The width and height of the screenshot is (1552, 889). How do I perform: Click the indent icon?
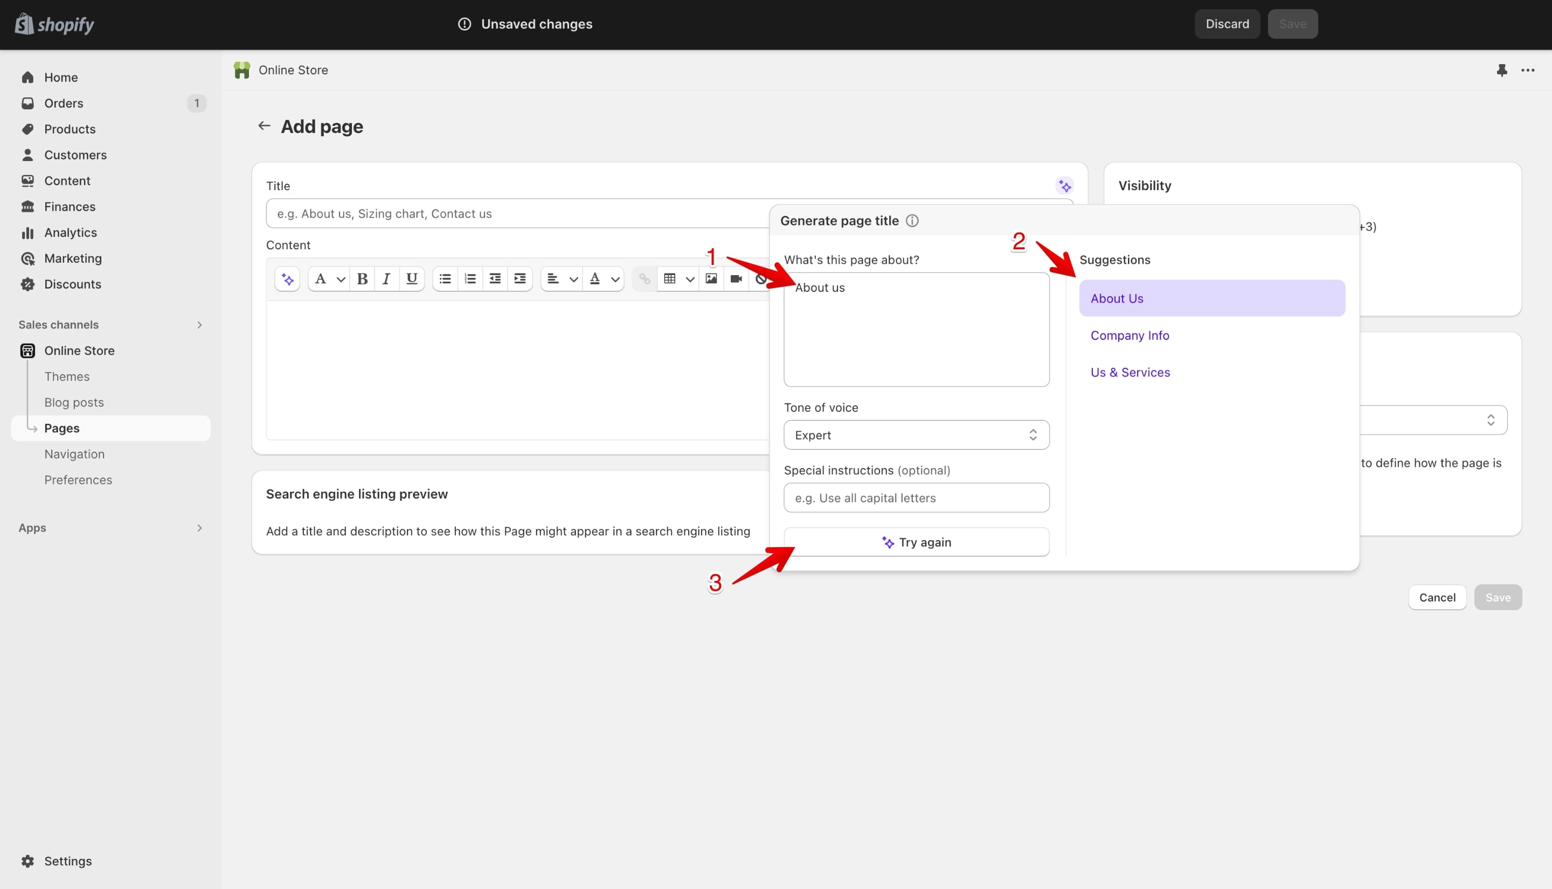[x=520, y=279]
